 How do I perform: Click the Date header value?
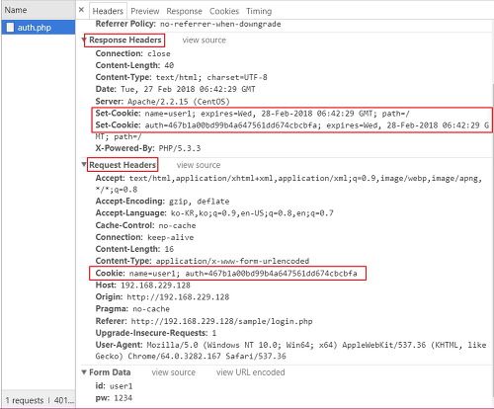coord(188,89)
